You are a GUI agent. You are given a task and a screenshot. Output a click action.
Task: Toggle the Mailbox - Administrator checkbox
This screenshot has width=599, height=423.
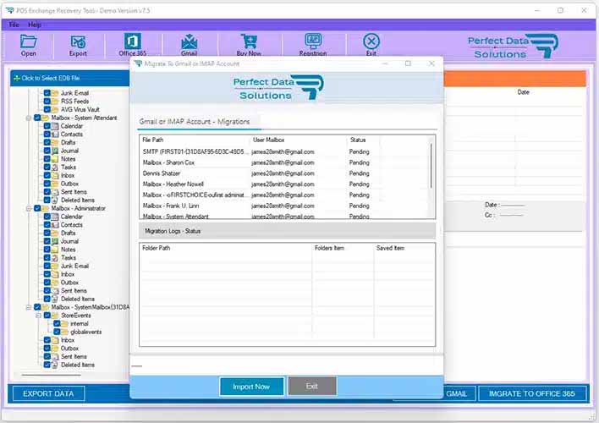point(37,209)
